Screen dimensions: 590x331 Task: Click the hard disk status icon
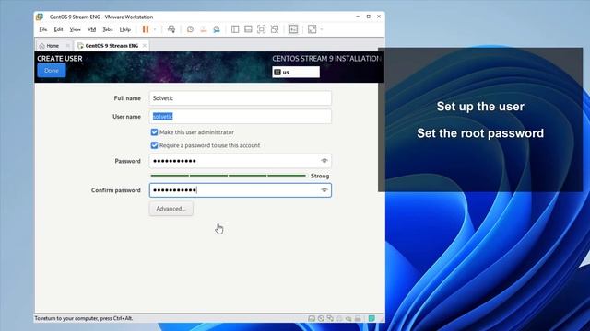[312, 319]
